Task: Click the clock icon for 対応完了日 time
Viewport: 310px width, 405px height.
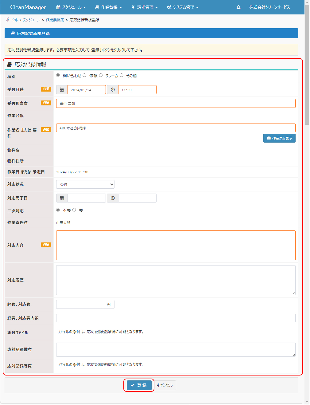Action: click(x=113, y=198)
